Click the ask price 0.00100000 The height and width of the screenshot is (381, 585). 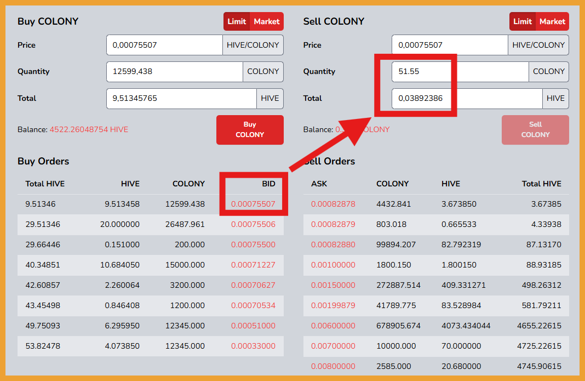point(333,265)
